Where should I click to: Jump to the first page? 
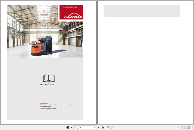(x=68, y=127)
